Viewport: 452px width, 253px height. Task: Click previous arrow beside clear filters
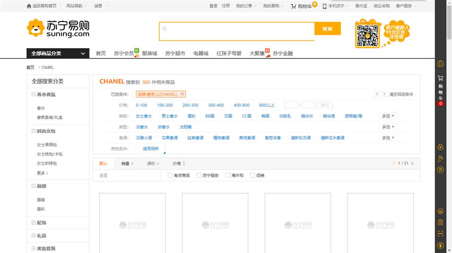coord(377,94)
